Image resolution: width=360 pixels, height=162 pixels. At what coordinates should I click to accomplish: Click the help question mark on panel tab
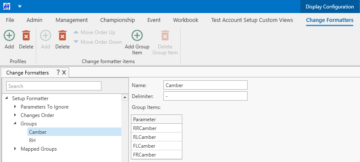point(58,72)
